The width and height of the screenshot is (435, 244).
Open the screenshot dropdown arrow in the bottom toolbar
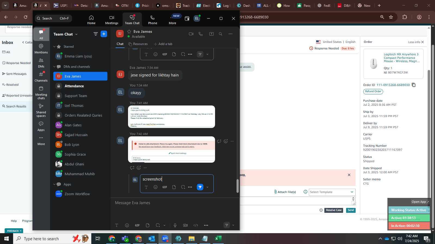164,225
